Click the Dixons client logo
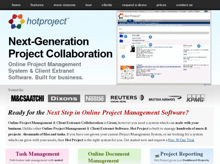 tap(64, 98)
